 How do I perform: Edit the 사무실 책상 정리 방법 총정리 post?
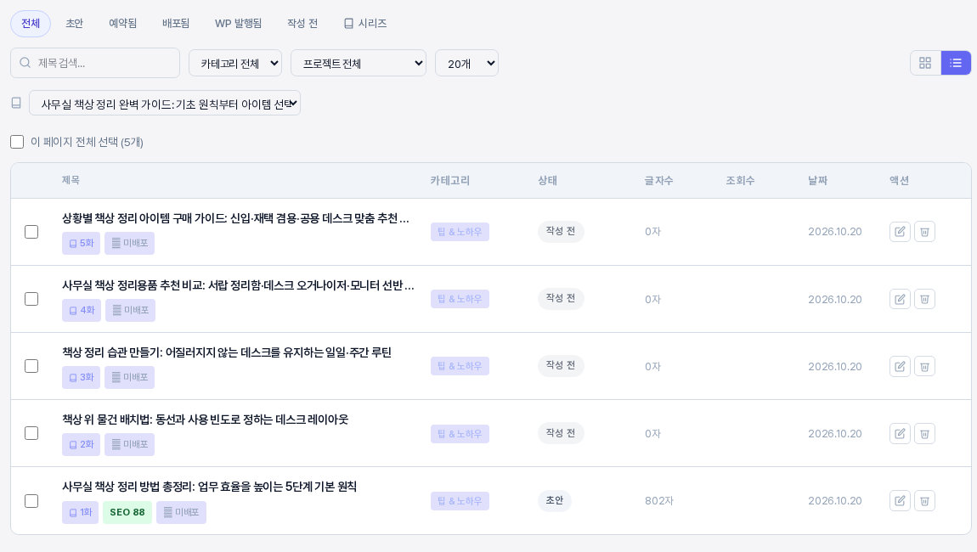pos(900,501)
